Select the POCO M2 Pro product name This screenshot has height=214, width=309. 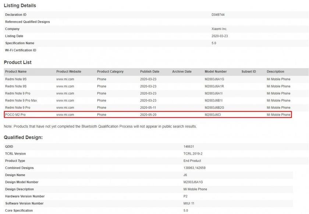click(x=15, y=115)
